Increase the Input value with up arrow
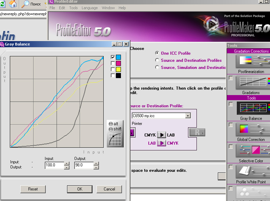 [x=67, y=163]
